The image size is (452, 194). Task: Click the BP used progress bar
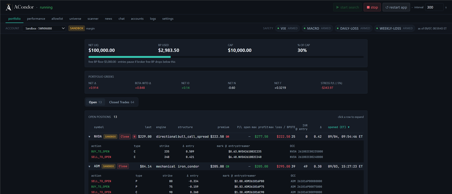tap(226, 57)
